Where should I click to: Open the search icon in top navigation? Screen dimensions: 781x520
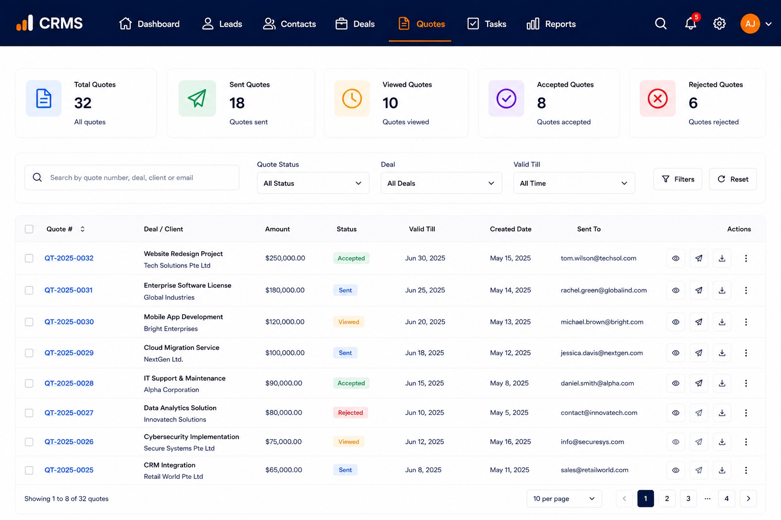tap(660, 24)
